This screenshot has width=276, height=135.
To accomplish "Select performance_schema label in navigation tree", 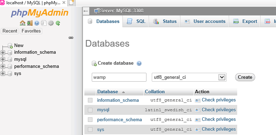I will click(x=36, y=66).
